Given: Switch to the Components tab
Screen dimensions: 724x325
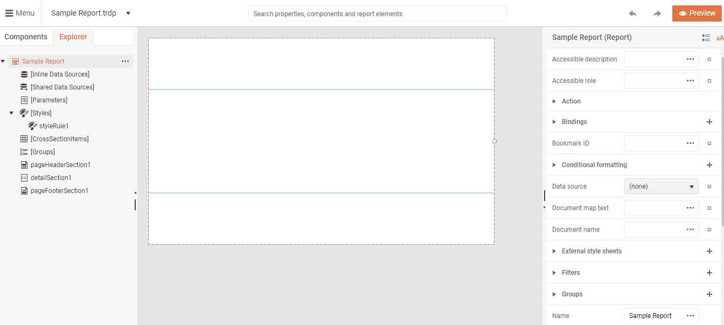Looking at the screenshot, I should [x=26, y=37].
